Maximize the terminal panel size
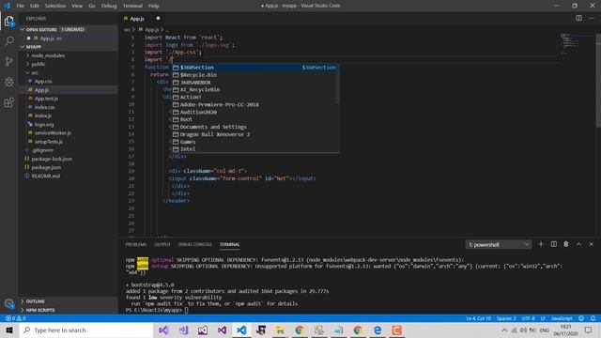Screen dimensions: 601x338 tap(578, 244)
